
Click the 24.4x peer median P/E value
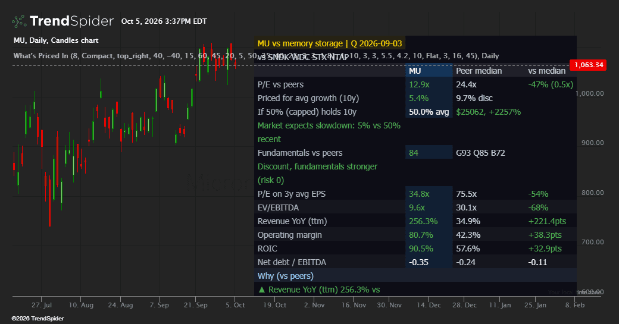click(x=466, y=84)
